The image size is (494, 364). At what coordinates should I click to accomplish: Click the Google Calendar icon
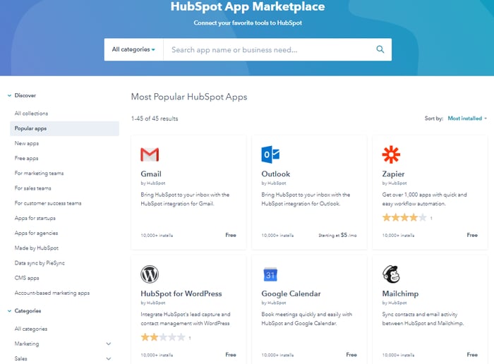[270, 274]
